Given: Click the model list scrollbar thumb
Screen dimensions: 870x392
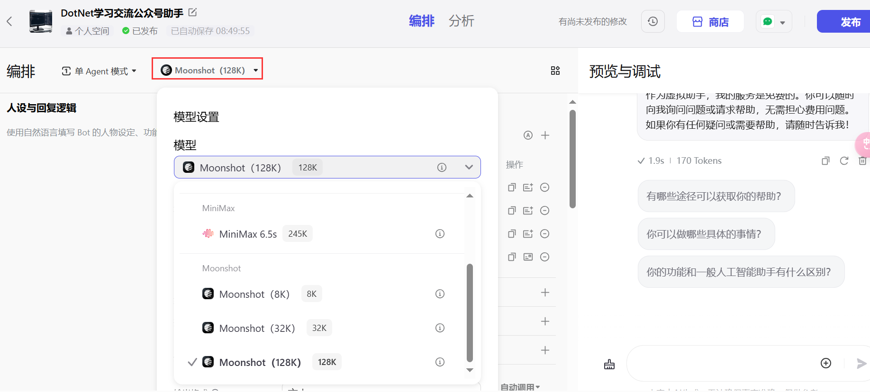Looking at the screenshot, I should pos(470,313).
